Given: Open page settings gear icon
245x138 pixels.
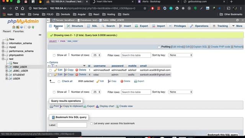Looking at the screenshot, I should pos(237,20).
